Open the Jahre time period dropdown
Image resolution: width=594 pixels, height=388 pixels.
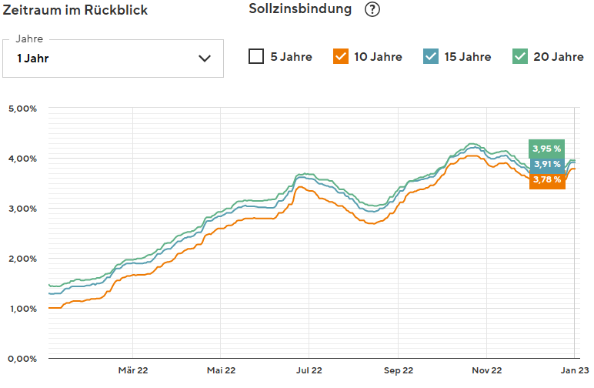click(113, 58)
